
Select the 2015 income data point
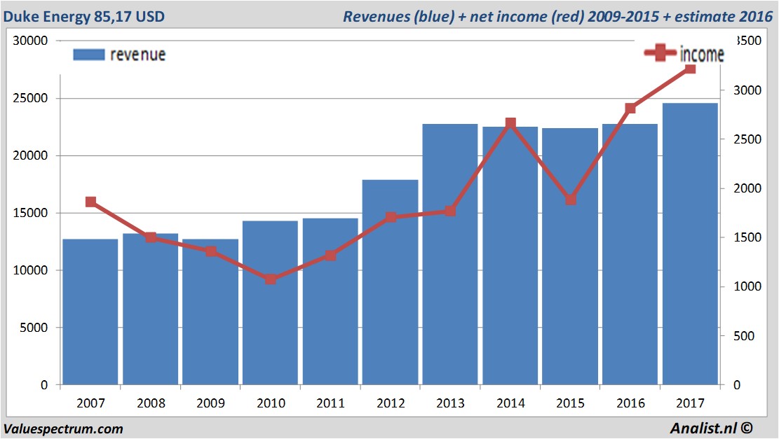pyautogui.click(x=571, y=200)
